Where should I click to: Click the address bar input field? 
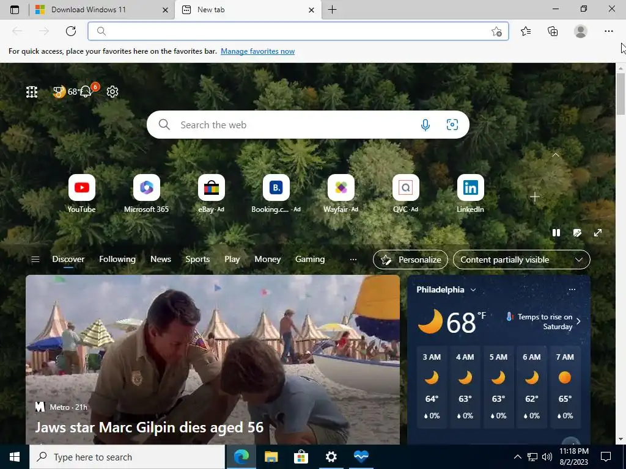298,31
